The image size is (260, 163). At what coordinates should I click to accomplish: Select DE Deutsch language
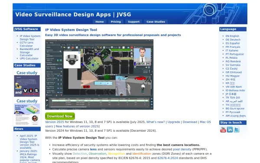[x=233, y=40]
